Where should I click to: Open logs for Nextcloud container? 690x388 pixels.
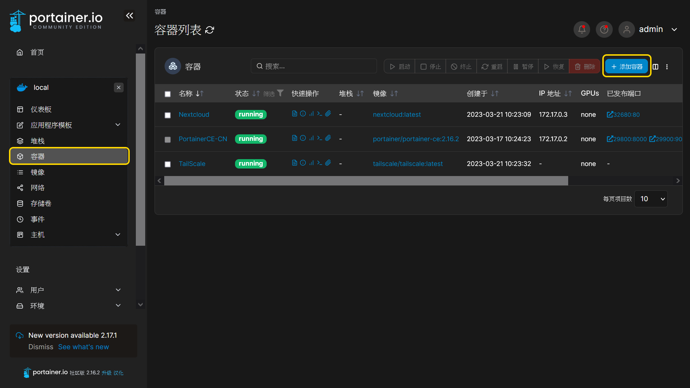[294, 114]
